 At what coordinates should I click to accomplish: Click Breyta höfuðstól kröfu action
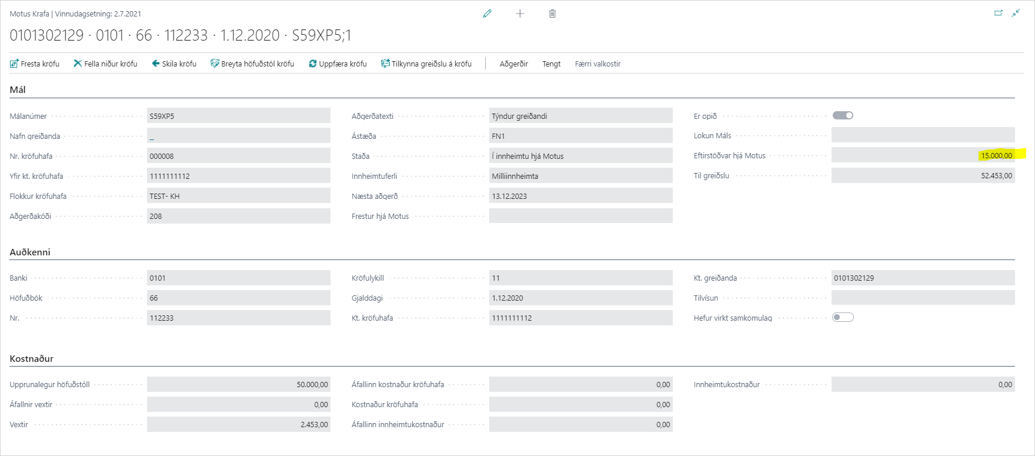(252, 64)
